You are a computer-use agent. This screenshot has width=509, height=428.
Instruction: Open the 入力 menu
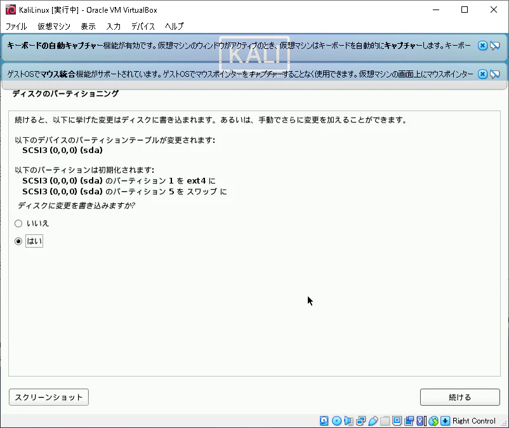(114, 26)
